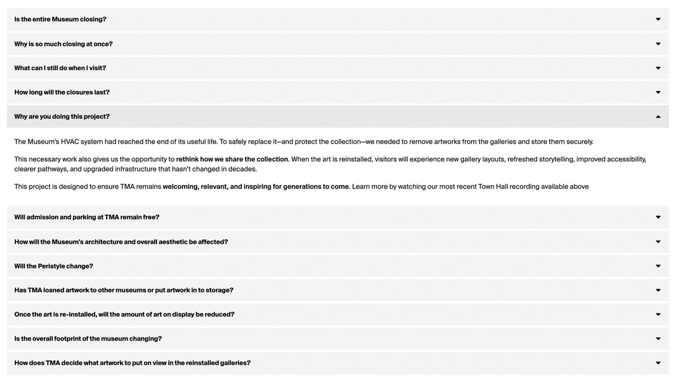
Task: Click arrow icon for 'Why is so much closing at once?'
Action: (658, 44)
